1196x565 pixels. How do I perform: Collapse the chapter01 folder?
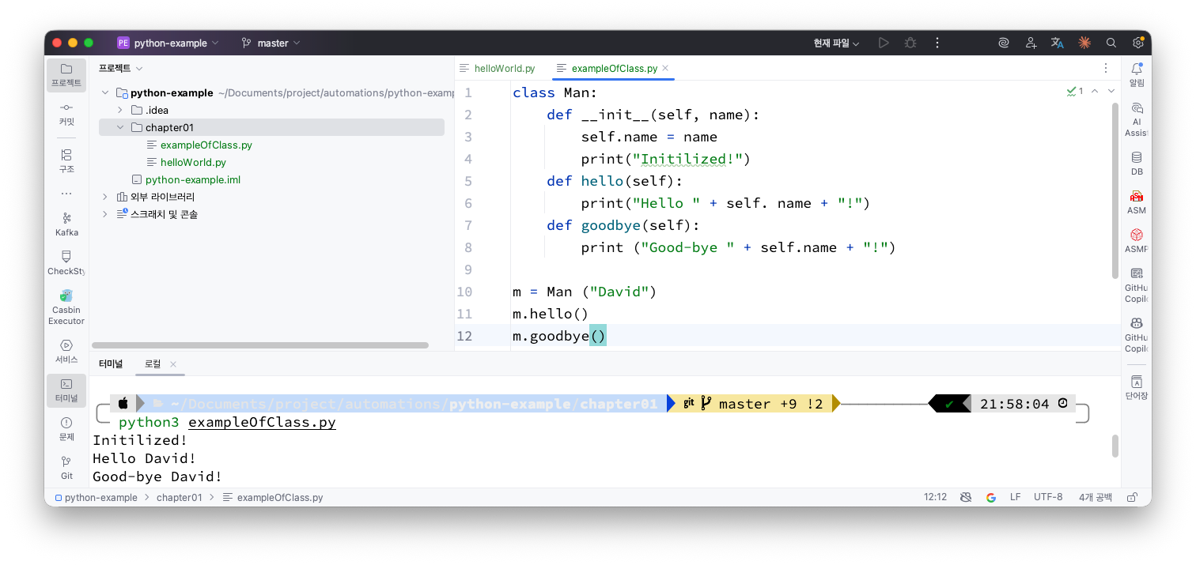(x=120, y=127)
